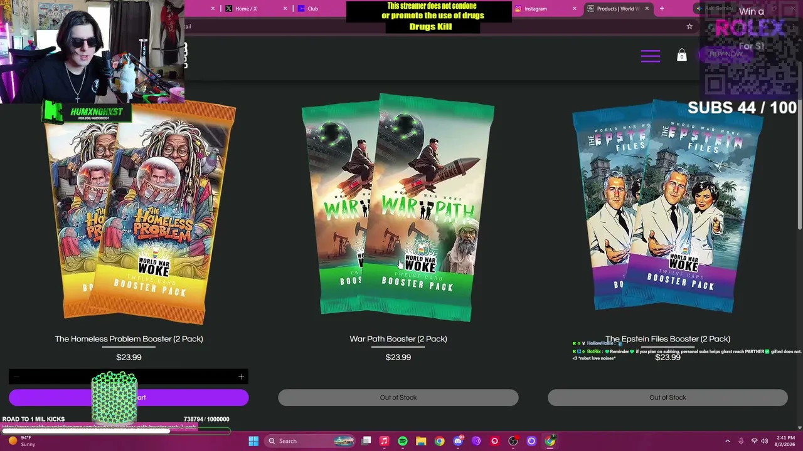Screen dimensions: 803x451
Task: Open the clock showing 2:41 PM
Action: pos(785,441)
